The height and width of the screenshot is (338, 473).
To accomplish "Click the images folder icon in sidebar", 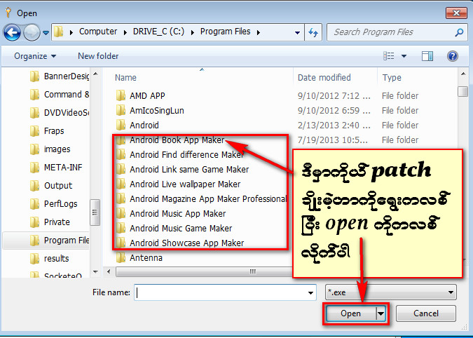I will point(34,149).
